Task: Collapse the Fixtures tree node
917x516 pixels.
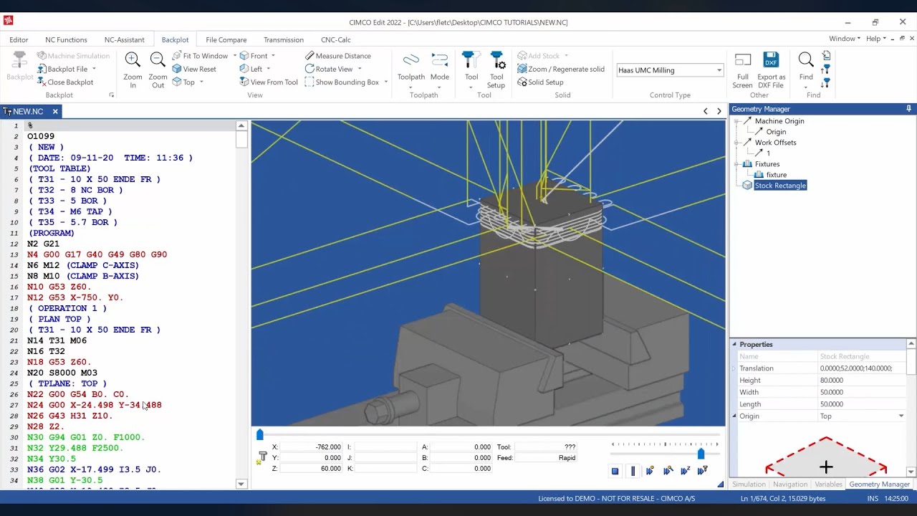Action: coord(736,164)
